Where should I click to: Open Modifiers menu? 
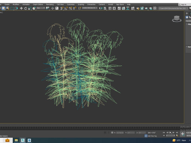[16, 4]
